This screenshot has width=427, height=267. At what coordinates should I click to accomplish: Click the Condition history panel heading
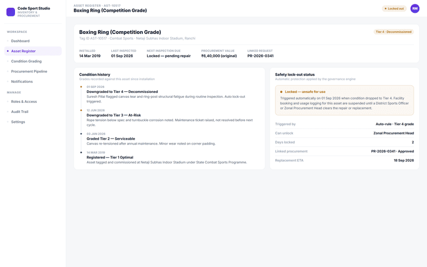click(x=95, y=75)
